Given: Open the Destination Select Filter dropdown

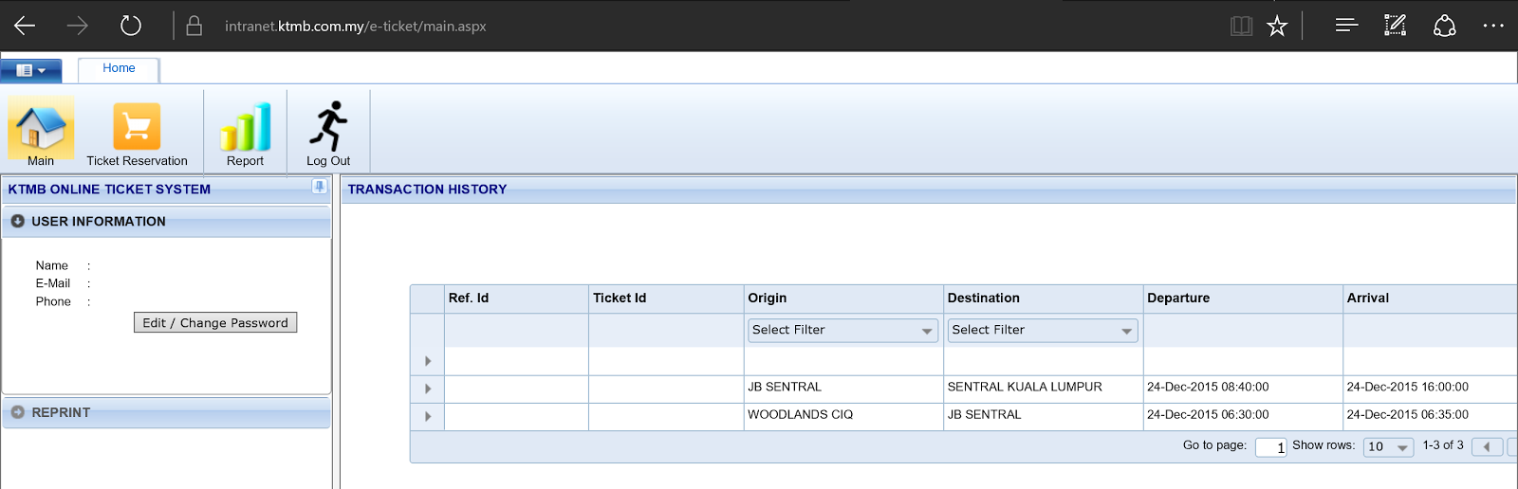Looking at the screenshot, I should pyautogui.click(x=1042, y=330).
